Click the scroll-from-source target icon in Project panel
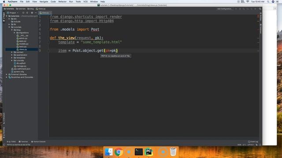This screenshot has height=158, width=282. click(23, 13)
